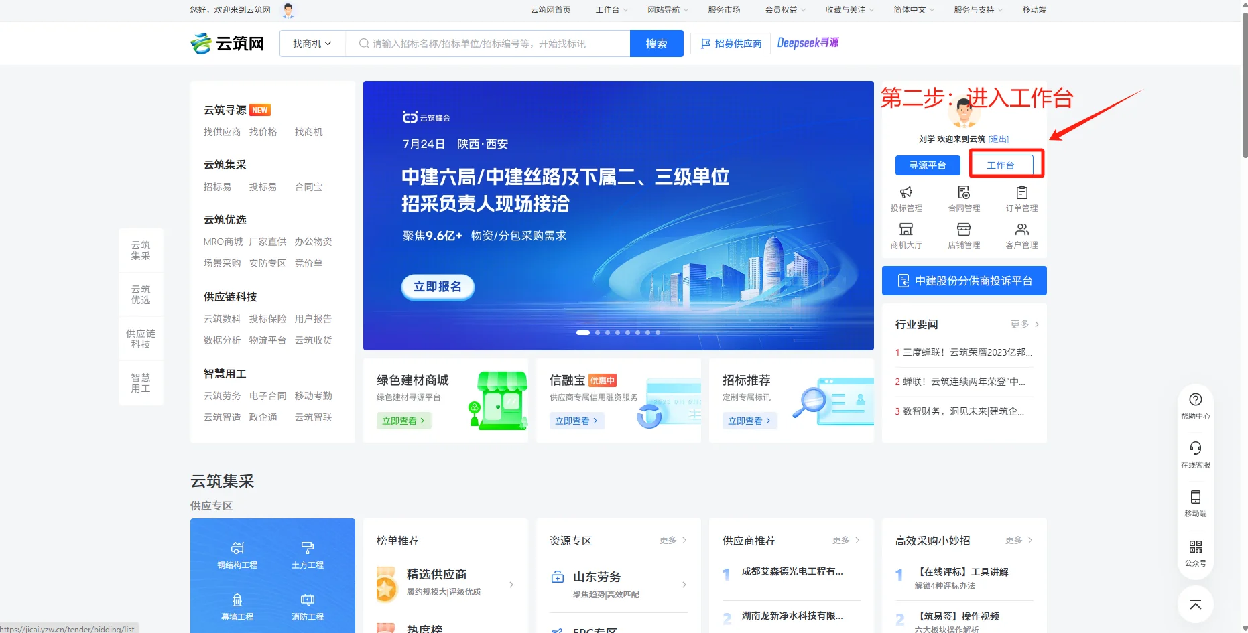Viewport: 1248px width, 633px height.
Task: Open the 简体中文 language dropdown
Action: (x=912, y=10)
